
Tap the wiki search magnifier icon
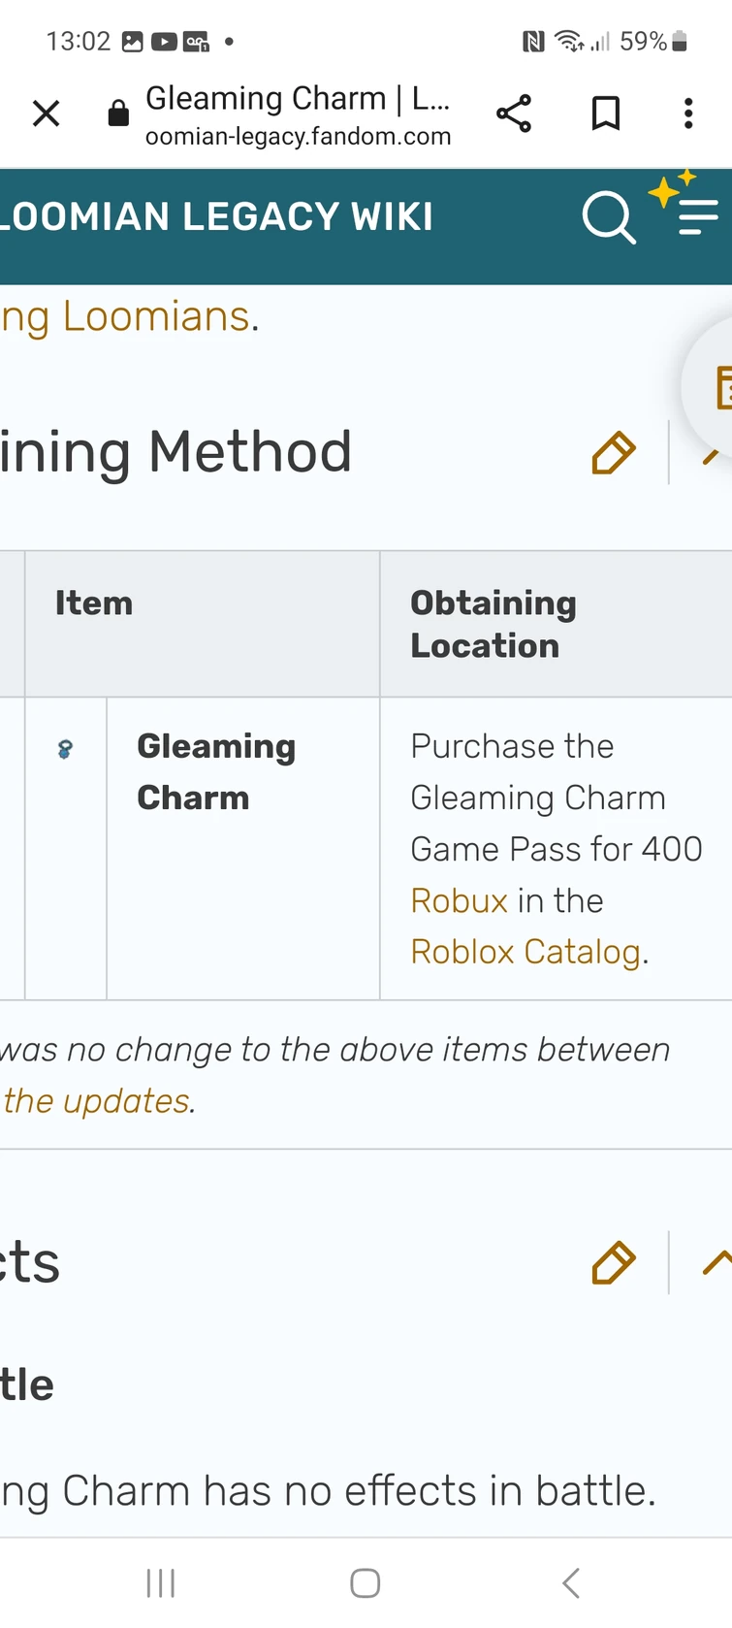pos(608,217)
